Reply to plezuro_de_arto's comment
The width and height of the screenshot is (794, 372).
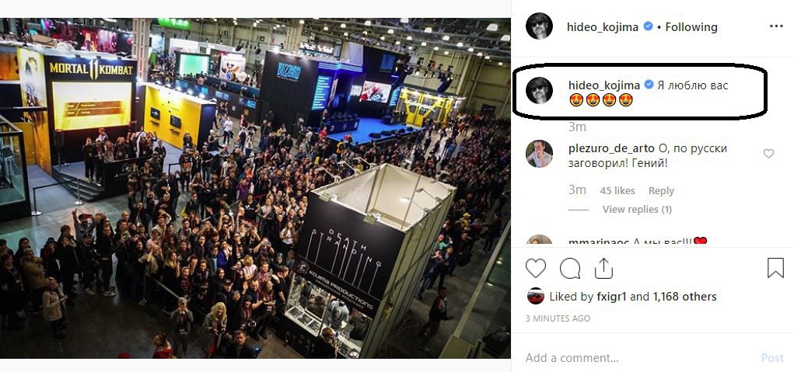tap(661, 190)
